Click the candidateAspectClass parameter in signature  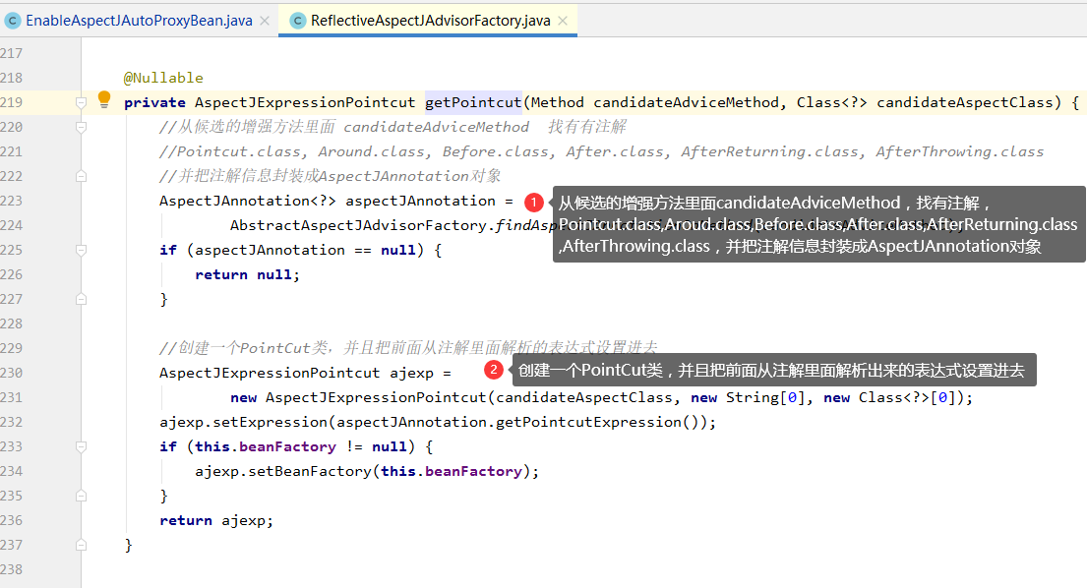(964, 102)
